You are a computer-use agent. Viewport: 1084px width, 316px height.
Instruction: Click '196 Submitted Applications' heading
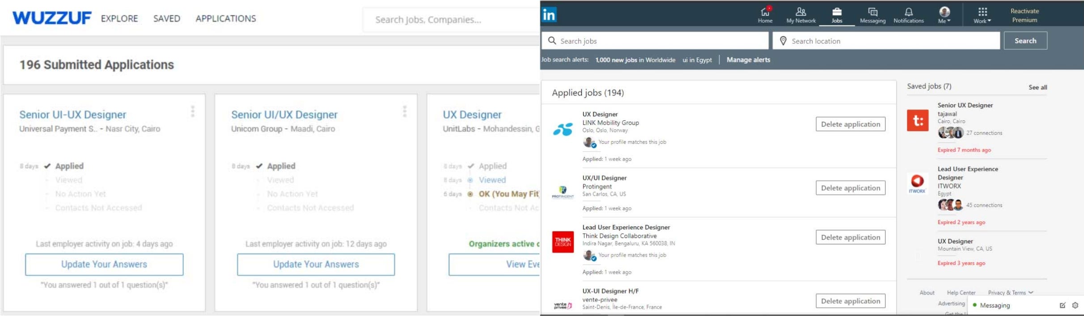click(x=97, y=65)
